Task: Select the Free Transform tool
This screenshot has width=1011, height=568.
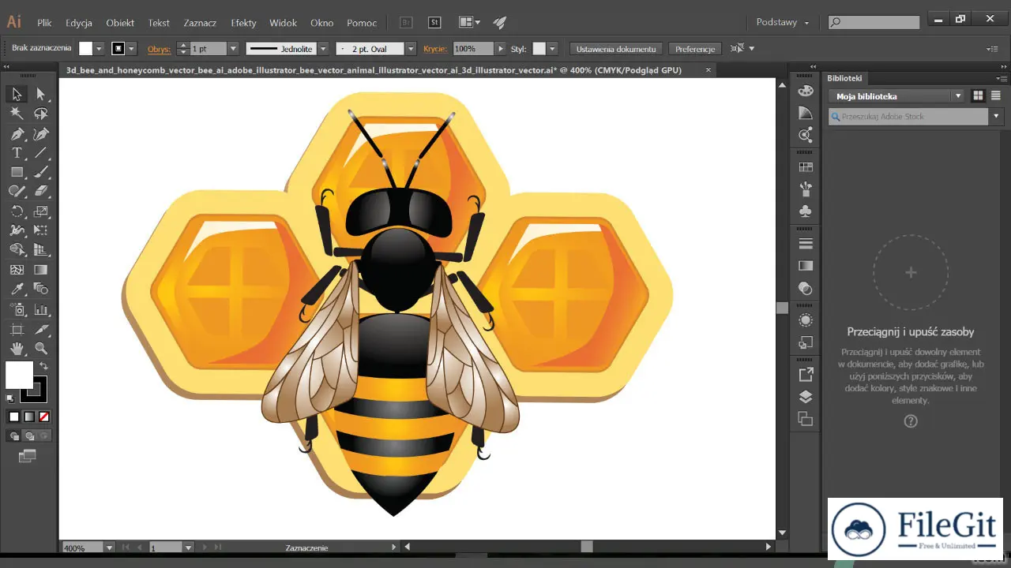Action: 41,231
